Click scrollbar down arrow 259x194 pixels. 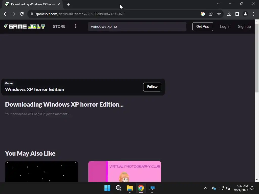pyautogui.click(x=257, y=180)
